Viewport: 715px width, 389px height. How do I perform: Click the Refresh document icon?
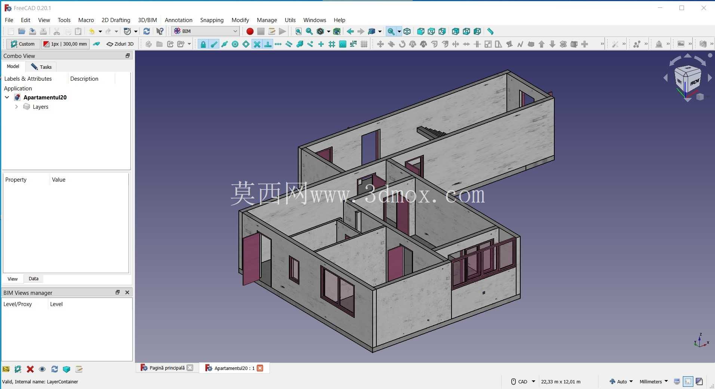[x=147, y=31]
